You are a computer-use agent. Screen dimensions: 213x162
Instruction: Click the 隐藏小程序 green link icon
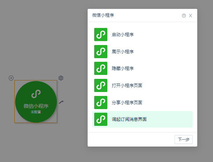[x=101, y=68]
